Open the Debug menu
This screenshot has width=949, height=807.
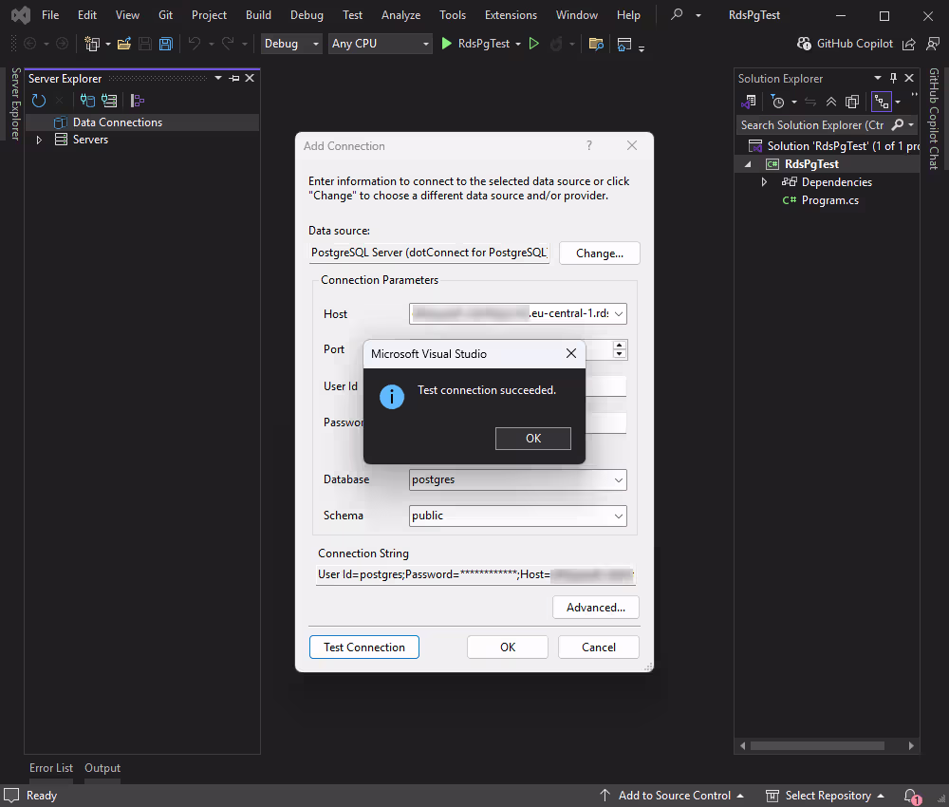coord(307,14)
